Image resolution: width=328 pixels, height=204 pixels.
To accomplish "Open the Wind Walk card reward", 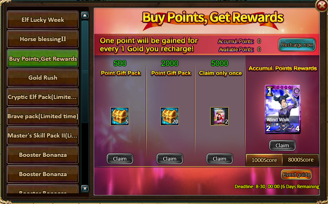I will (x=282, y=109).
